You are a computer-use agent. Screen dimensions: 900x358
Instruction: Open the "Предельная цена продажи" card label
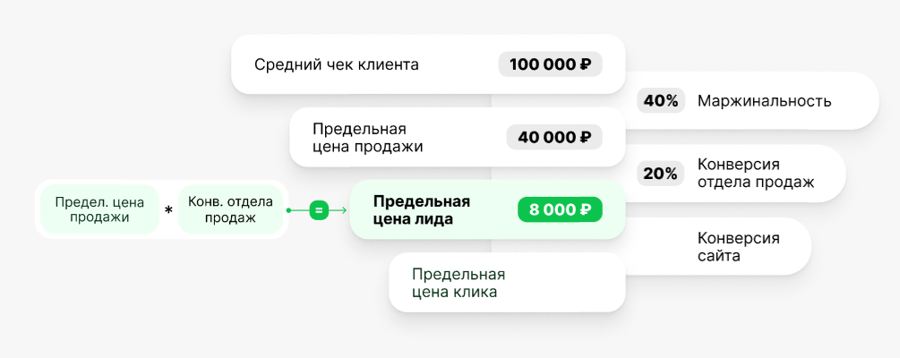point(367,137)
